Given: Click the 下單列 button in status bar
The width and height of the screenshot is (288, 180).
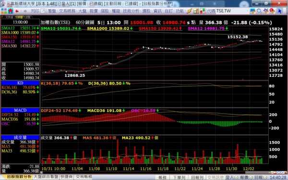Looking at the screenshot, I should [179, 178].
